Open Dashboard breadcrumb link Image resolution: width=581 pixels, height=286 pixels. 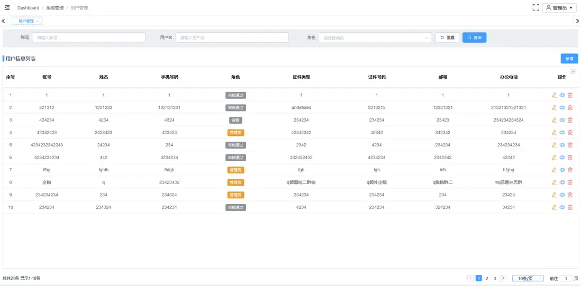click(28, 8)
